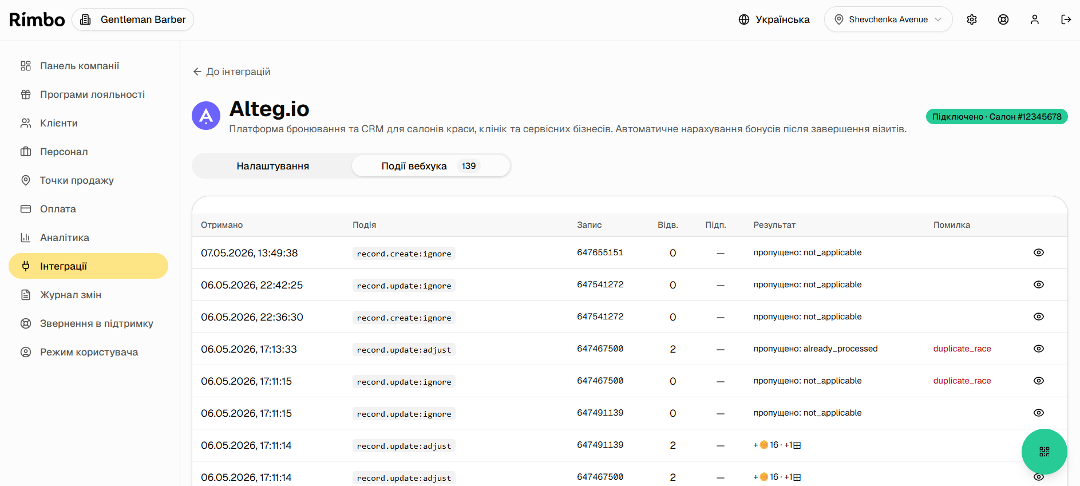Click the map pin icon for Точки продажу
The height and width of the screenshot is (486, 1080).
[26, 180]
